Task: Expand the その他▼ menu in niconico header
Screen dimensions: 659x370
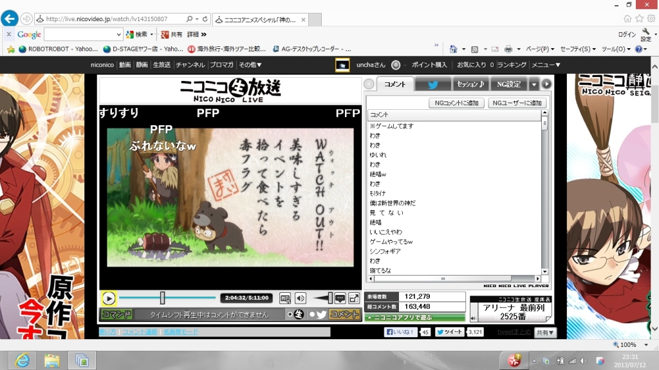Action: click(x=250, y=65)
